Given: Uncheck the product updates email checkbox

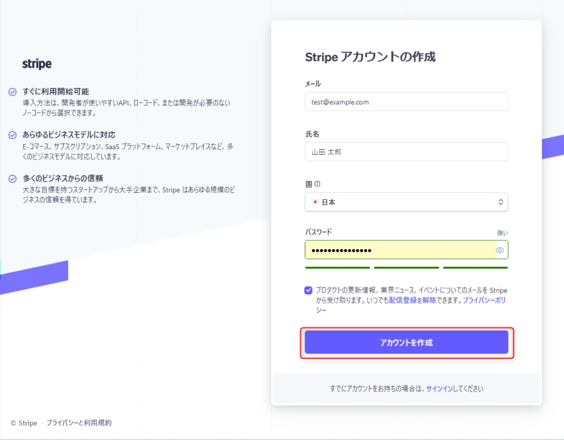Looking at the screenshot, I should click(x=308, y=290).
